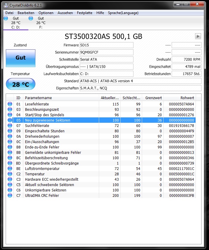Click the Firmware field SD15
This screenshot has height=250, width=209.
pos(107,45)
